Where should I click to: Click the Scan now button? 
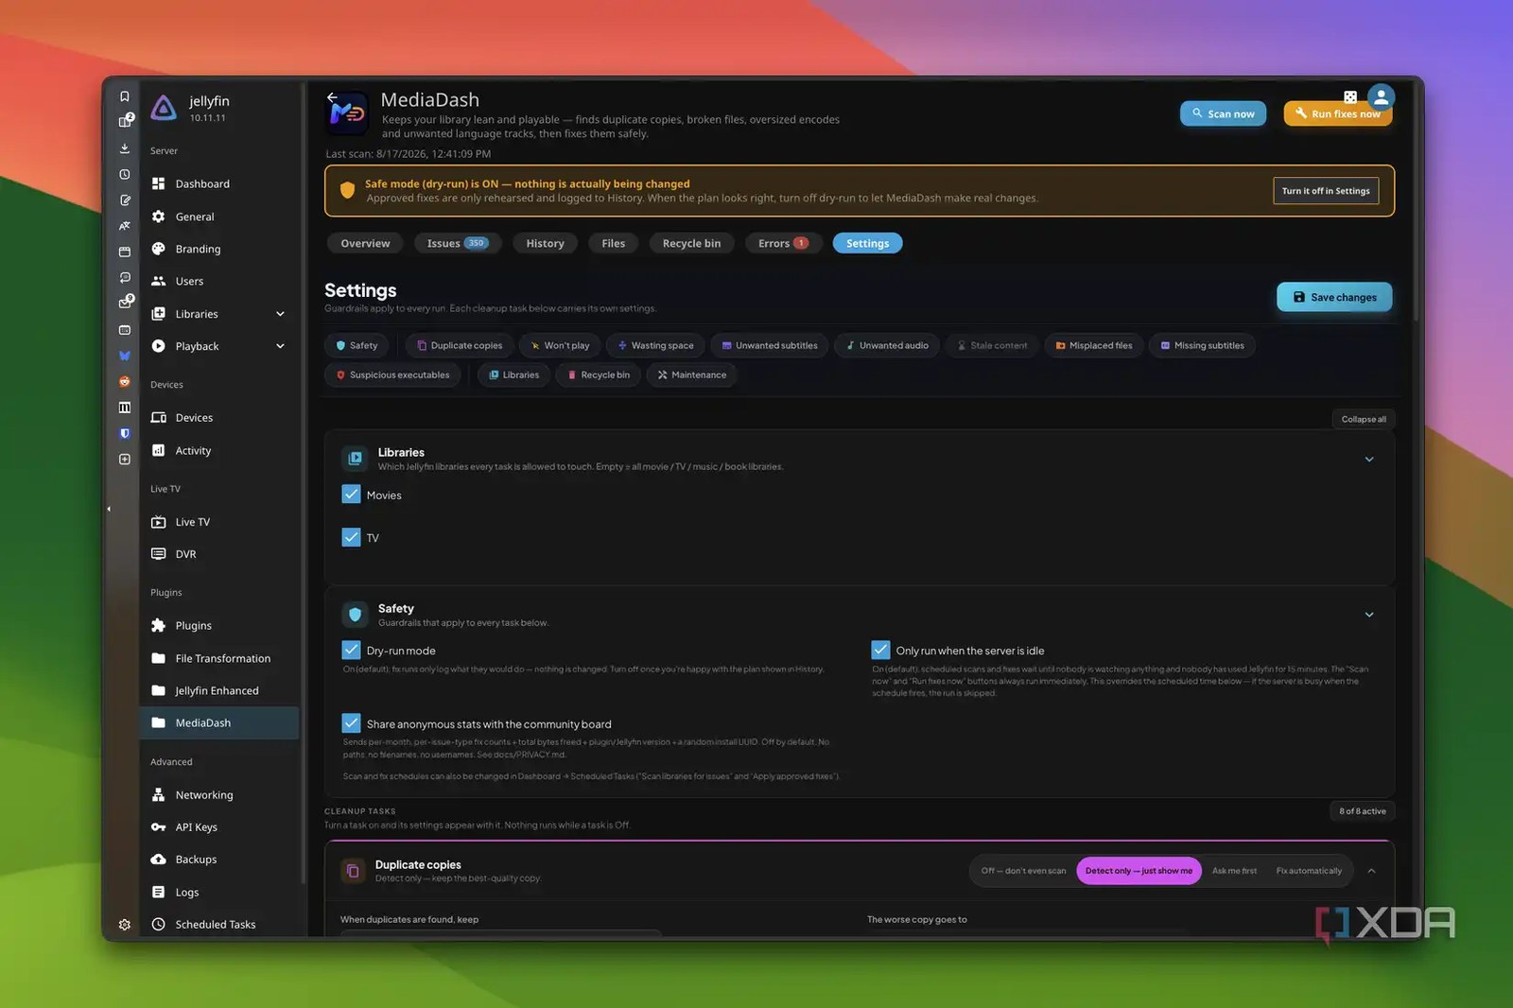1223,113
